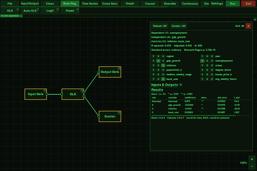Click OLS node upper output port

[x=84, y=92]
